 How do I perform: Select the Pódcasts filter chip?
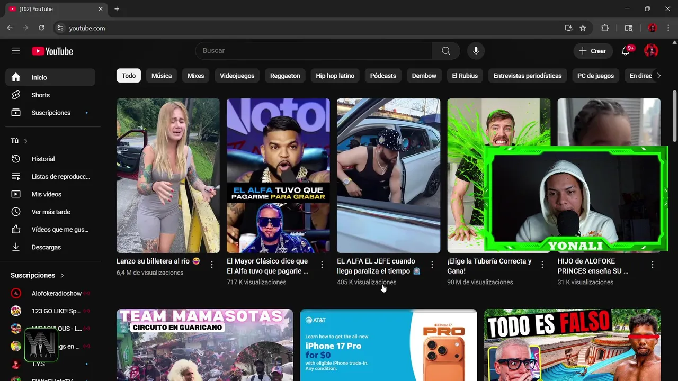383,76
